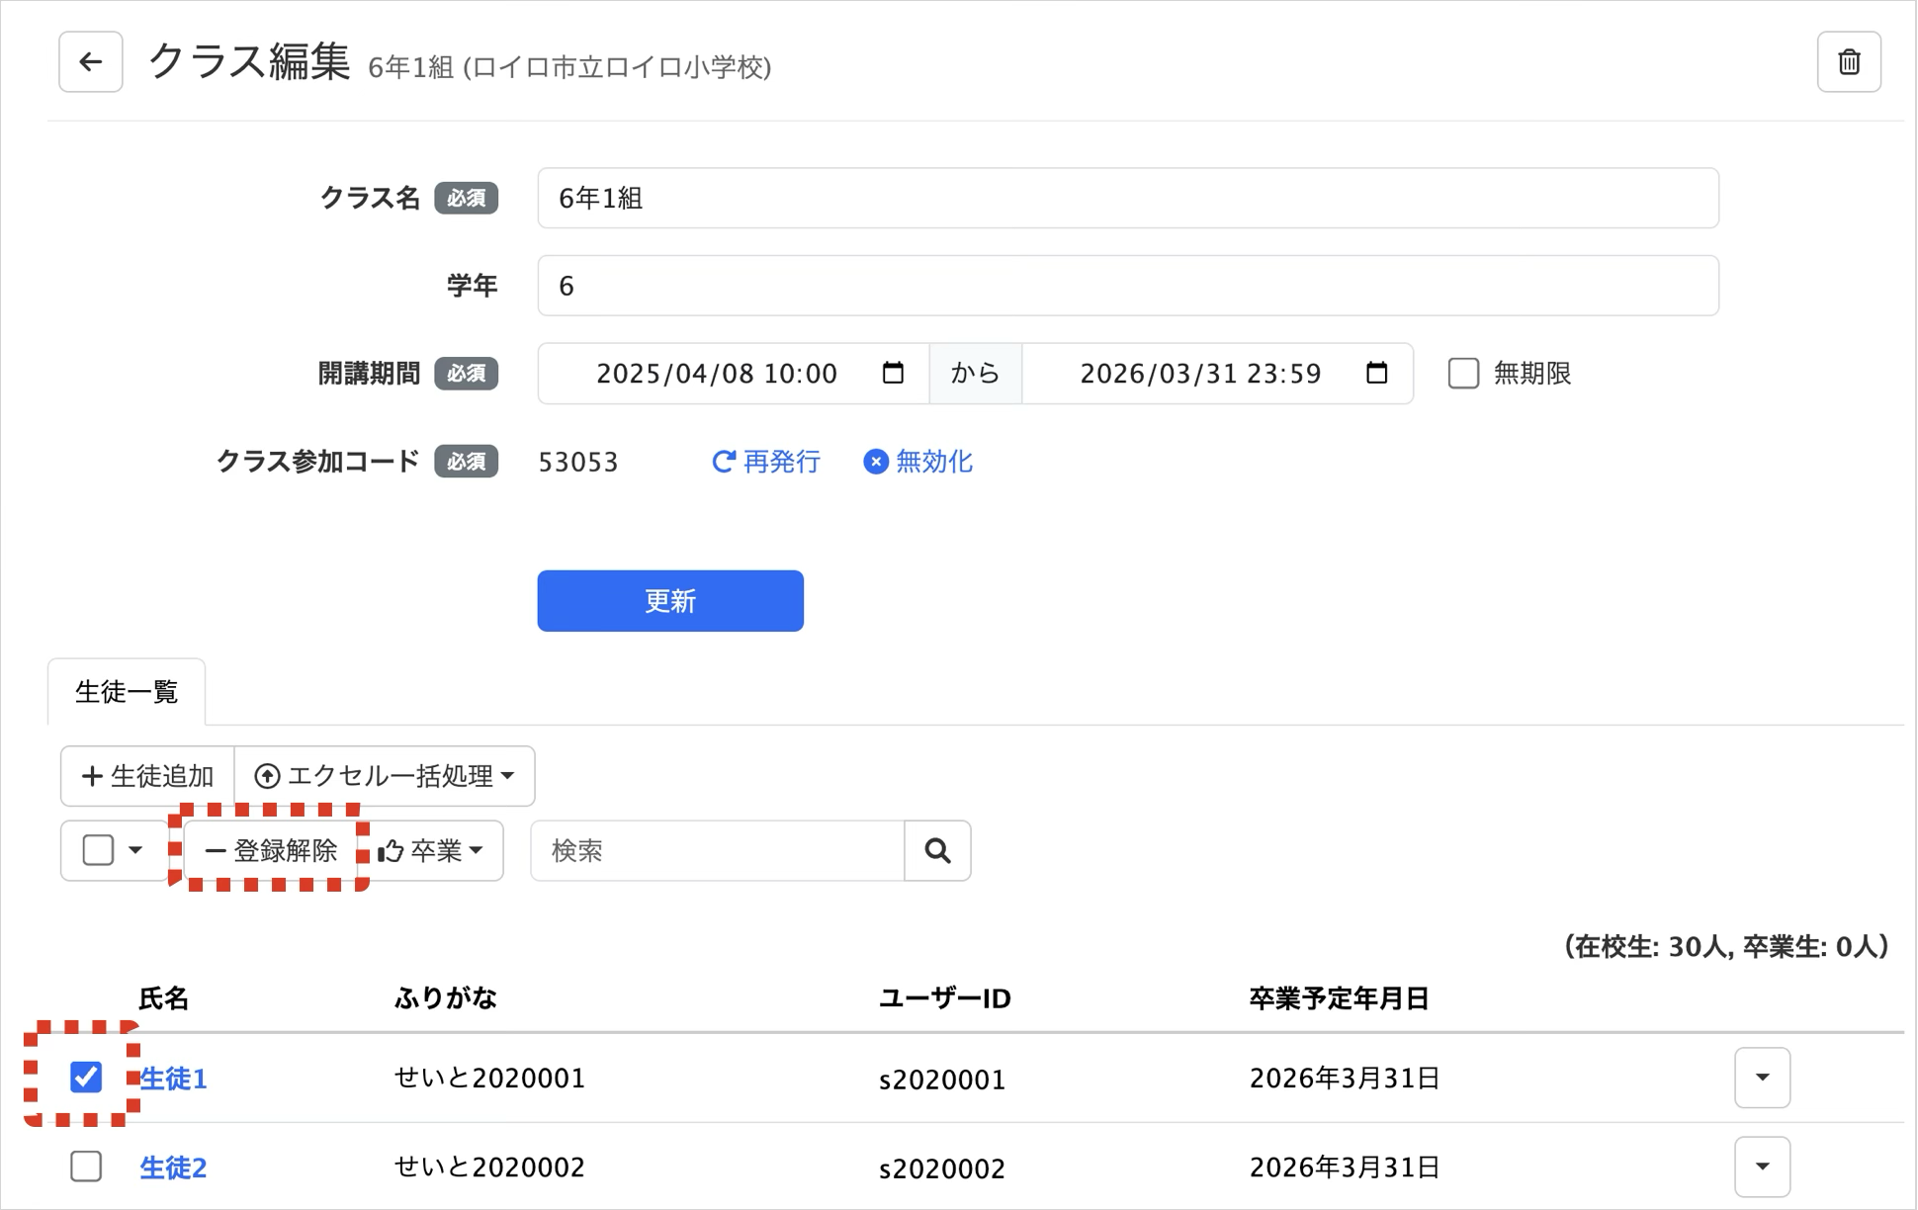Click the 登録解除 unregister button

tap(271, 850)
